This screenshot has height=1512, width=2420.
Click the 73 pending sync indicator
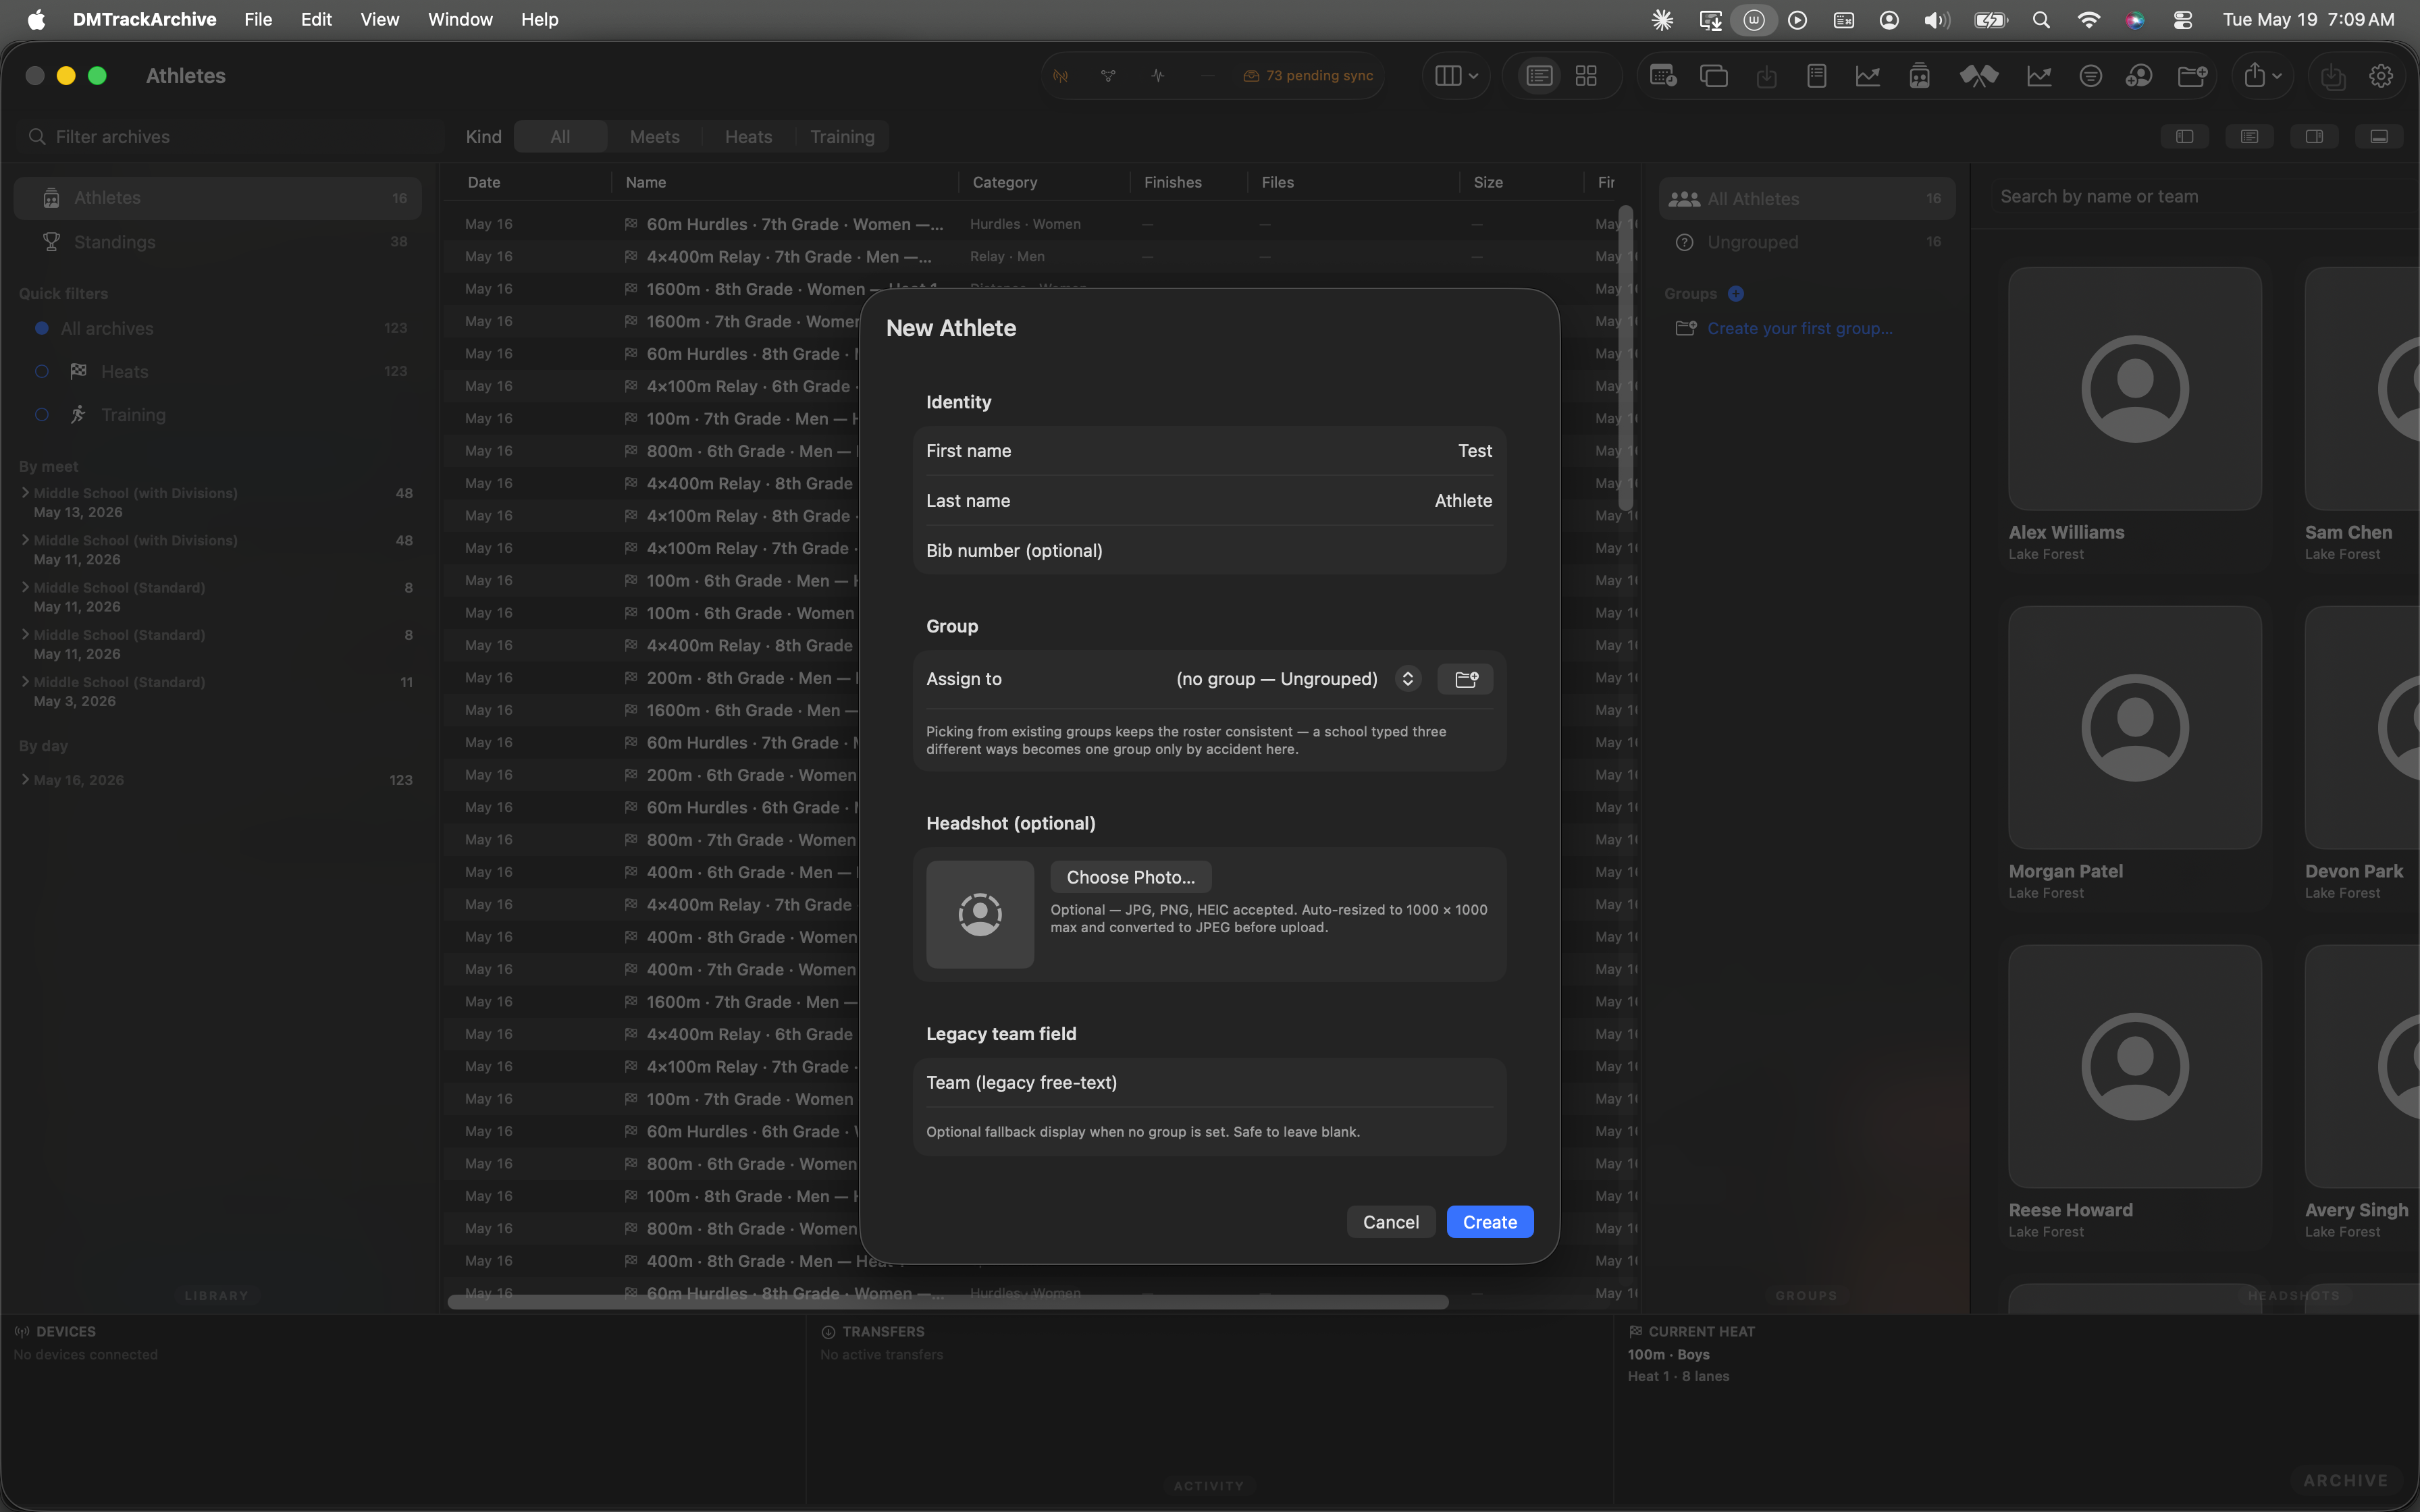coord(1308,76)
